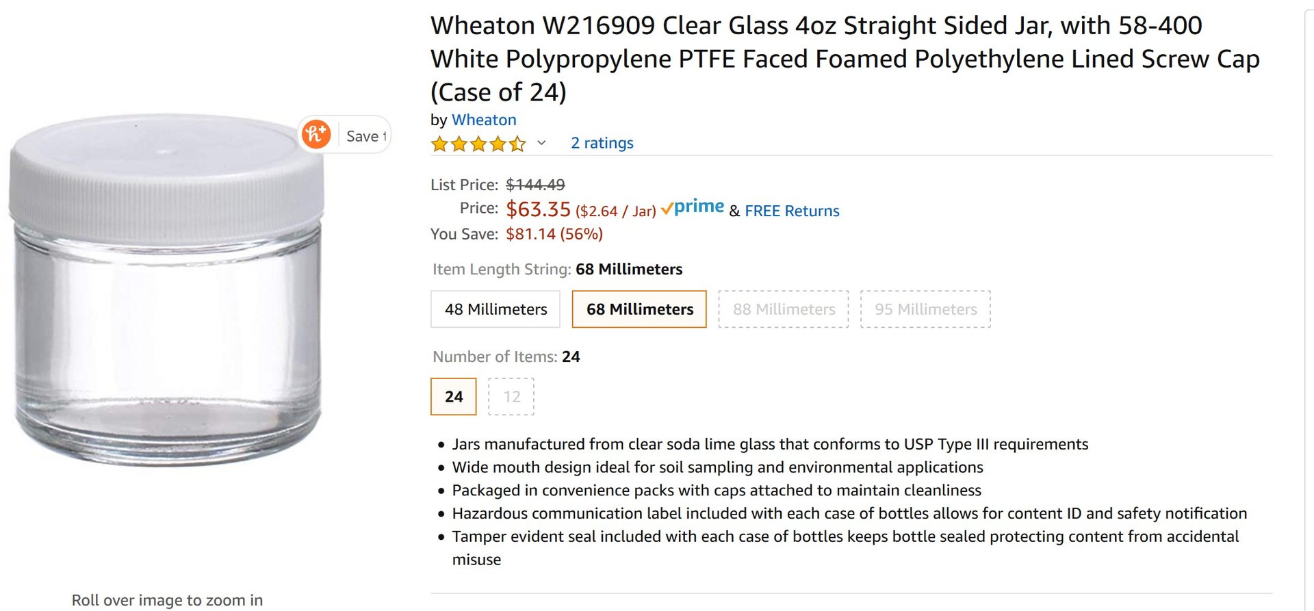The height and width of the screenshot is (611, 1314).
Task: Select the 48 Millimeters size option
Action: pos(495,309)
